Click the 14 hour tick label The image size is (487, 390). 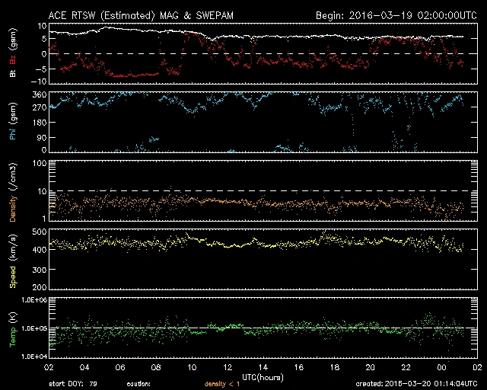point(263,368)
